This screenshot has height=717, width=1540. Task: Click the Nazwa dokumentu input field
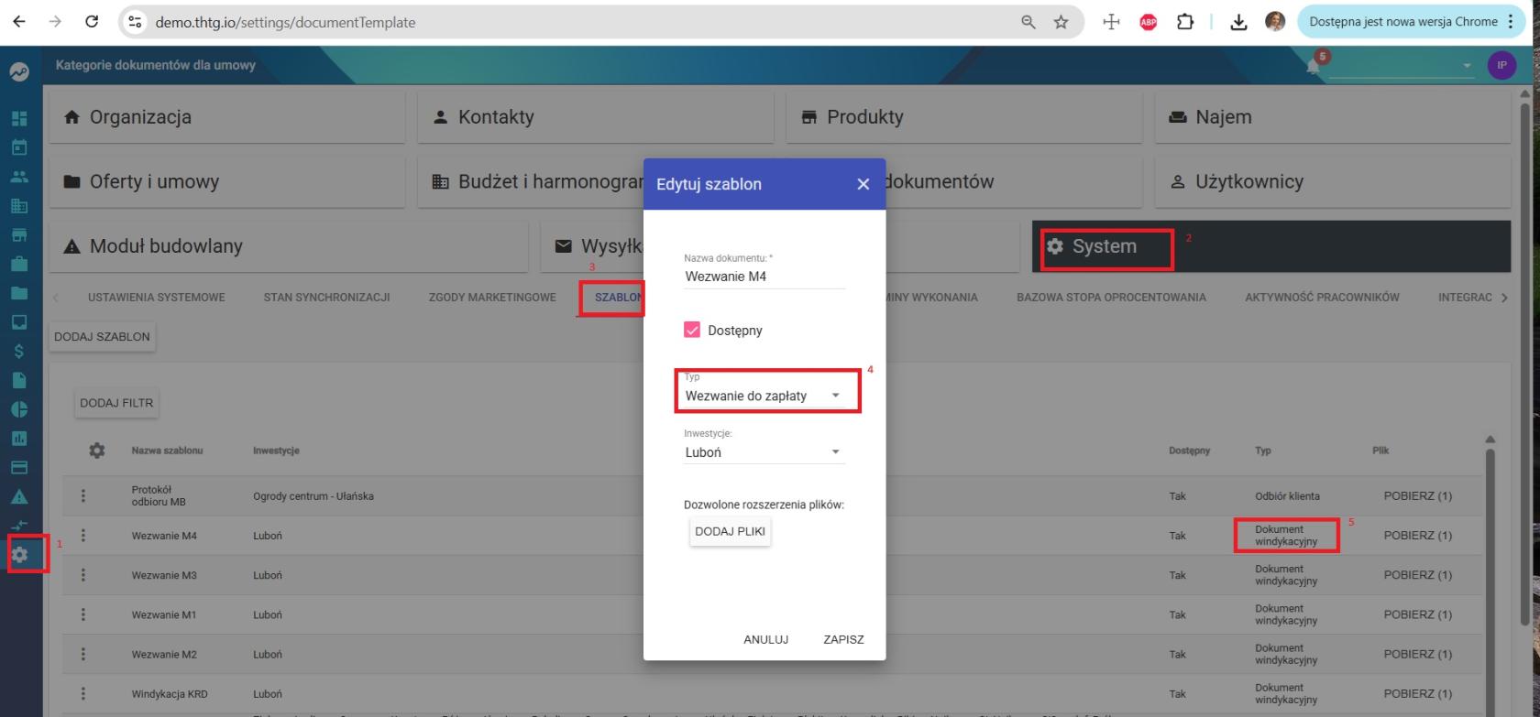point(764,276)
